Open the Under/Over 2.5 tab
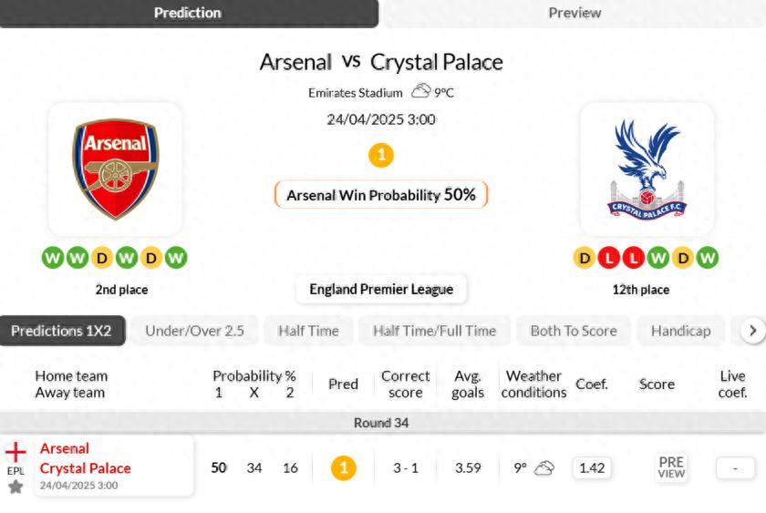 [x=194, y=331]
